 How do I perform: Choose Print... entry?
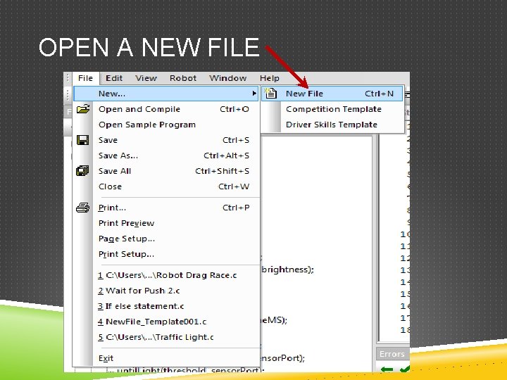(166, 208)
